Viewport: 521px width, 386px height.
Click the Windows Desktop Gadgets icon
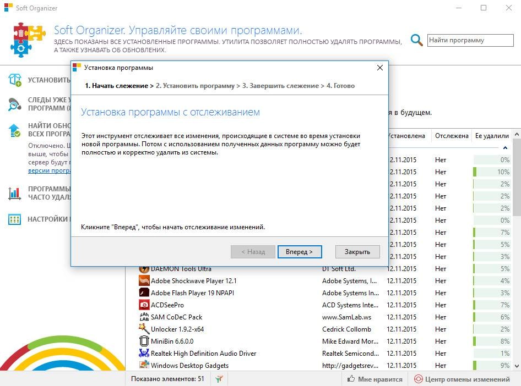[144, 365]
